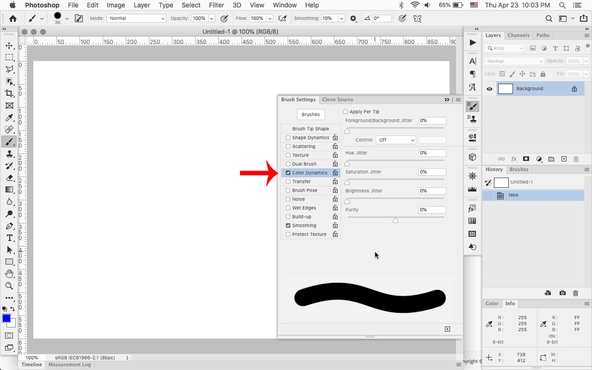Select the New history state
This screenshot has height=370, width=592.
tap(533, 196)
